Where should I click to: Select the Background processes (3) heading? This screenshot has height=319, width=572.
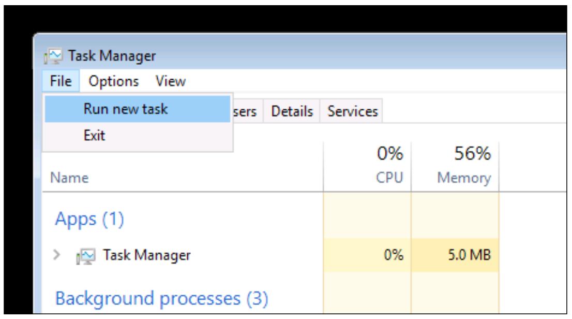coord(161,298)
